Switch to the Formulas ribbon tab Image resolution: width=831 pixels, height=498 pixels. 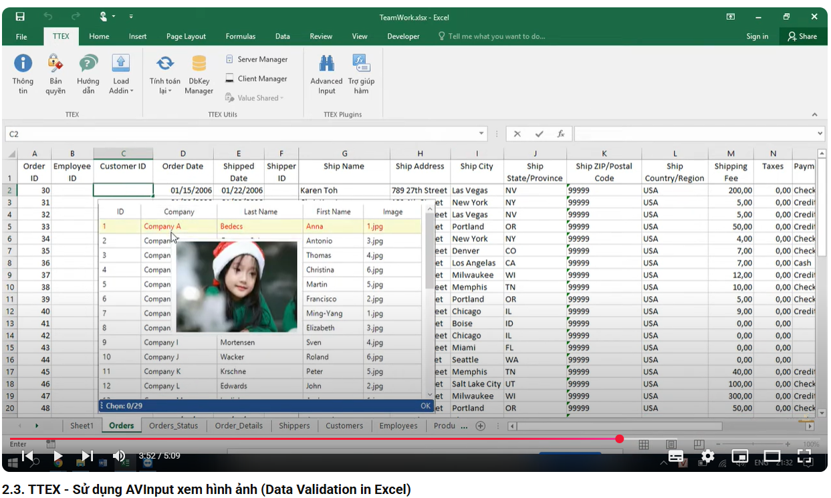pos(241,36)
